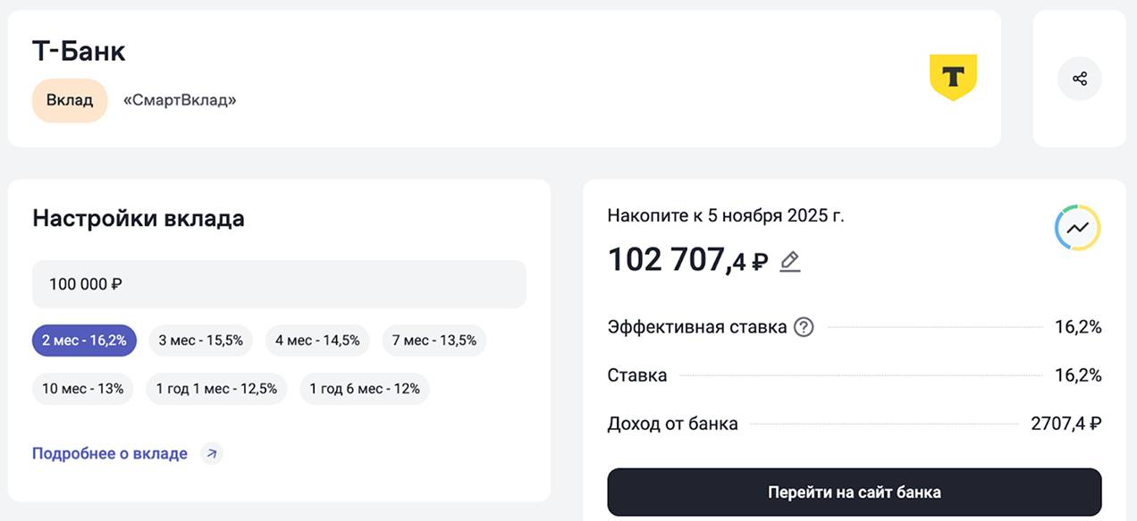This screenshot has width=1137, height=521.
Task: Click the «СмартВклад» product name
Action: point(180,100)
